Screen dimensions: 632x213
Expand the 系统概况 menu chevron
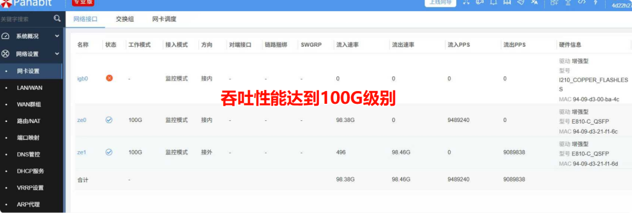pos(57,36)
